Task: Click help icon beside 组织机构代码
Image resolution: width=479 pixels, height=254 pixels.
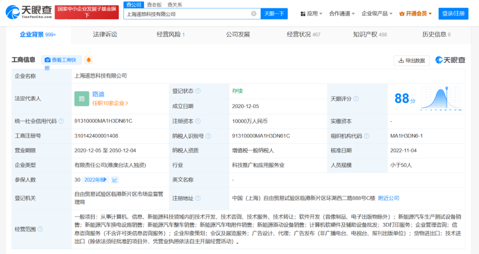Action: click(366, 136)
